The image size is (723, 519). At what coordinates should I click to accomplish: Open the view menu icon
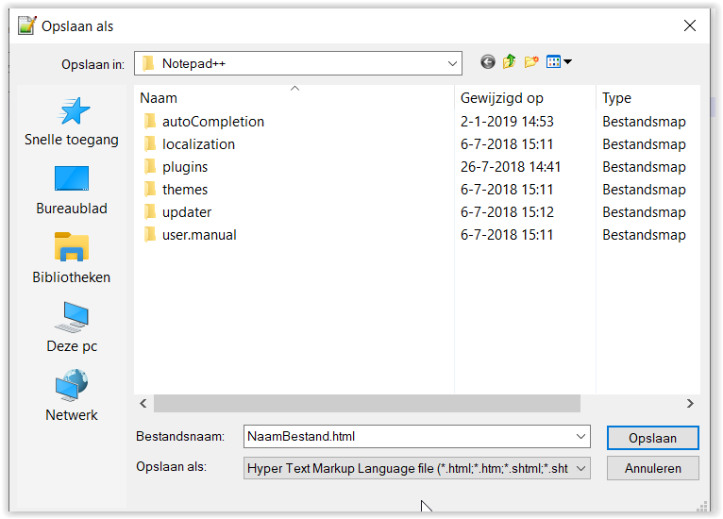(559, 61)
